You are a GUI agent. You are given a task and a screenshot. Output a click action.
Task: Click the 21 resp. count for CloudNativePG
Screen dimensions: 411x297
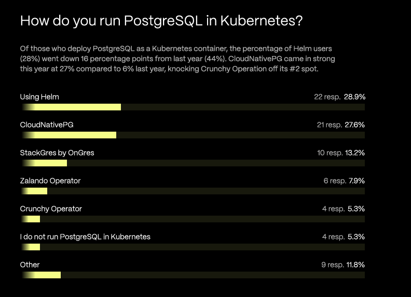[330, 125]
